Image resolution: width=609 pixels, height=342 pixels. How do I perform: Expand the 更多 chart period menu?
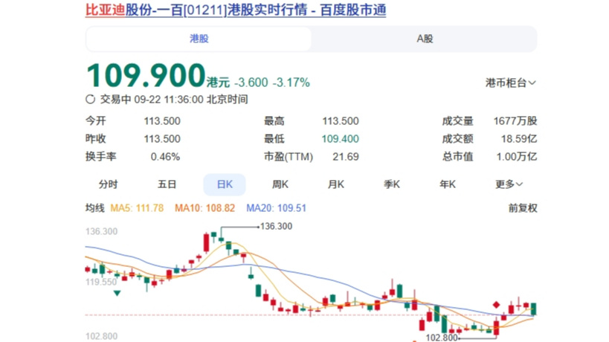coord(509,184)
